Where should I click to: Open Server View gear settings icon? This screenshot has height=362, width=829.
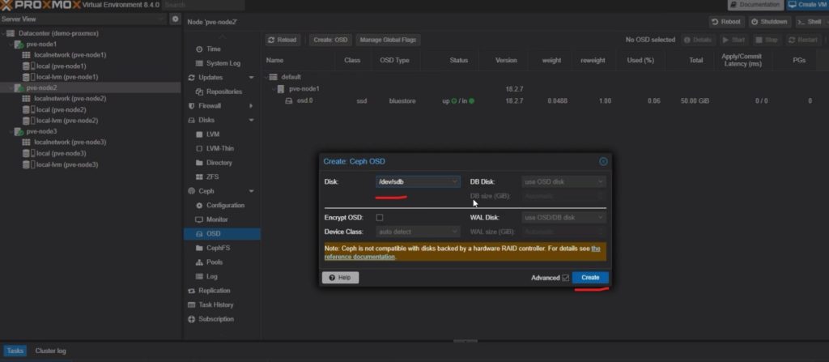(x=176, y=19)
